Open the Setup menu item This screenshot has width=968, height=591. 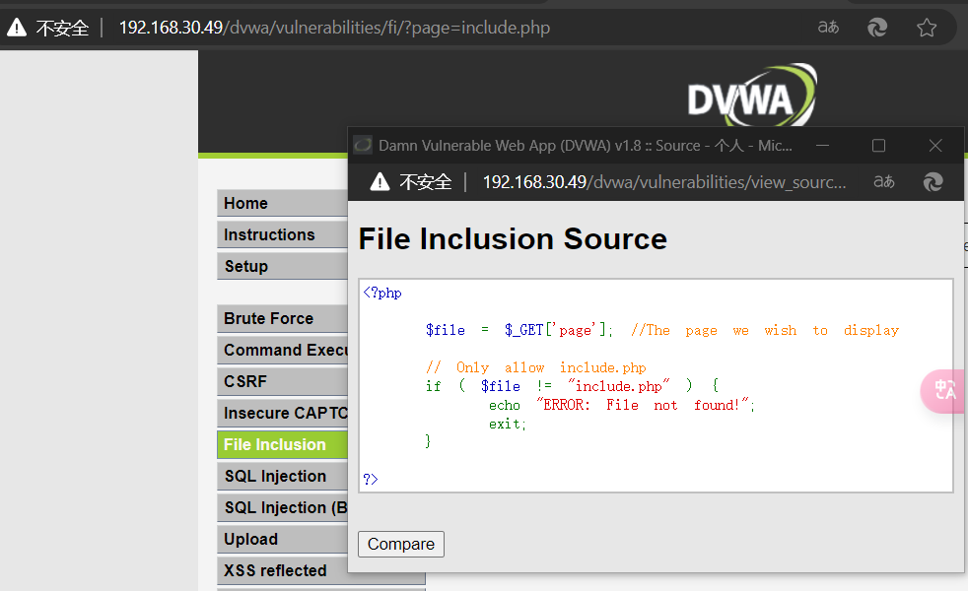(283, 266)
